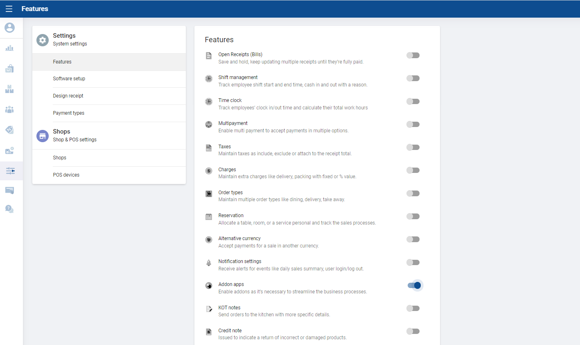The width and height of the screenshot is (580, 345).
Task: Open the user profile icon in sidebar
Action: click(x=9, y=27)
